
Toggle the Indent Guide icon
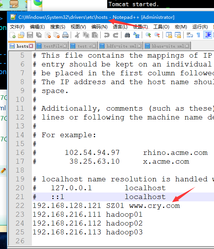pos(208,35)
